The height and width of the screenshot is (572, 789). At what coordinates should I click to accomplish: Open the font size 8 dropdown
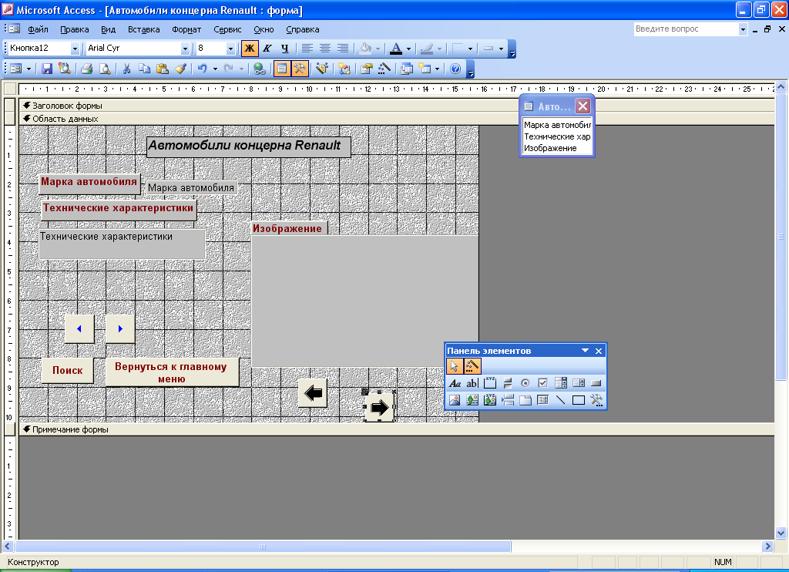230,49
